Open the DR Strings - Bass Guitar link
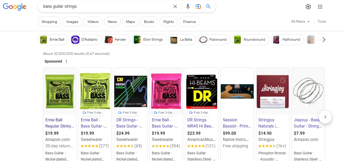Viewport: 343px width, 161px height. click(x=129, y=123)
